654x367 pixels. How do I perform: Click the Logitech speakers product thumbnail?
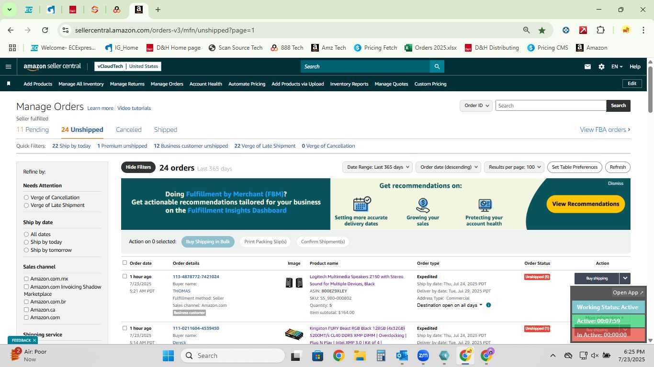click(x=294, y=282)
